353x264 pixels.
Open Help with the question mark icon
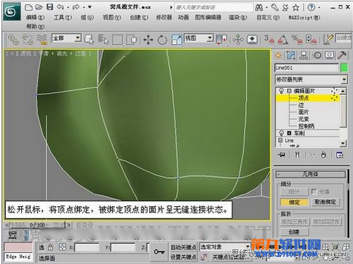click(311, 8)
